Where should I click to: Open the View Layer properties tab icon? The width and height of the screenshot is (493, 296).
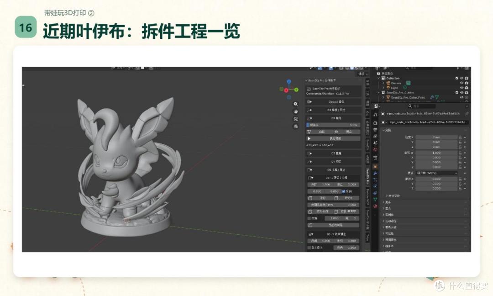coord(375,136)
